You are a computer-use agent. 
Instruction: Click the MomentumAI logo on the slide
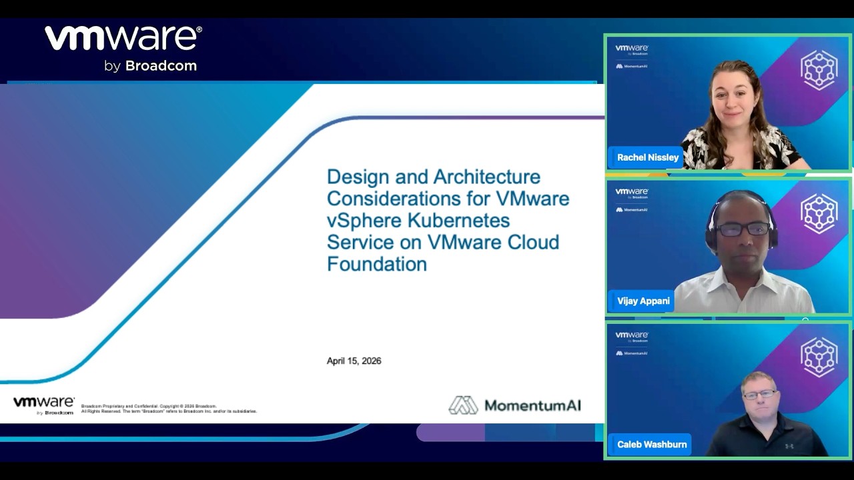point(514,405)
